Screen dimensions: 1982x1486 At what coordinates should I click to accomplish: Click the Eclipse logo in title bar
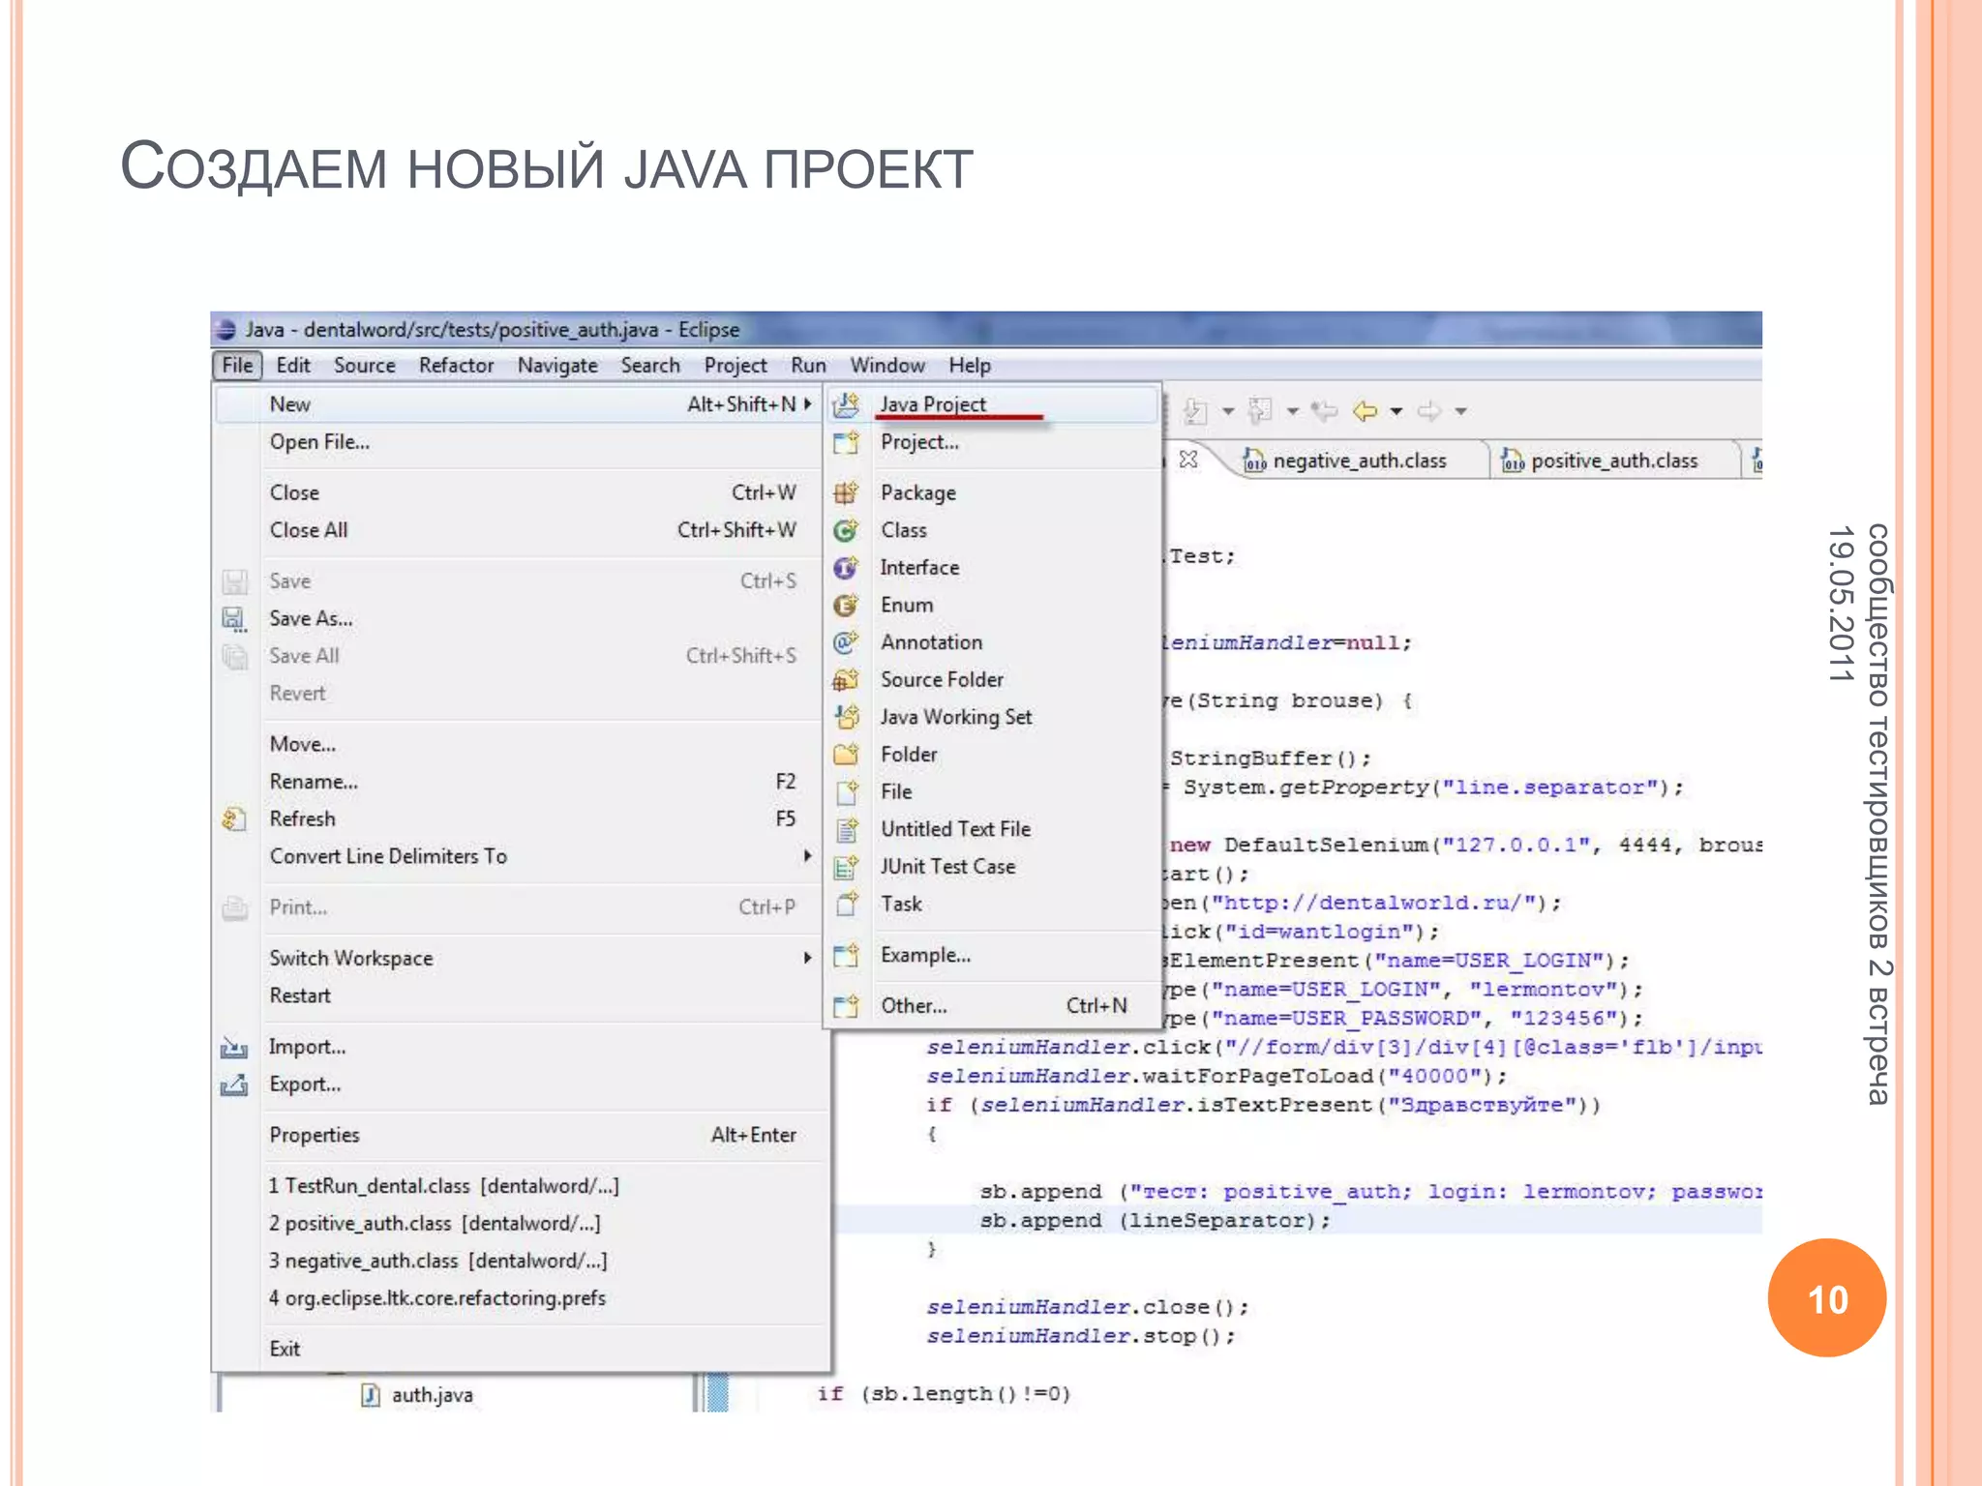pyautogui.click(x=225, y=330)
